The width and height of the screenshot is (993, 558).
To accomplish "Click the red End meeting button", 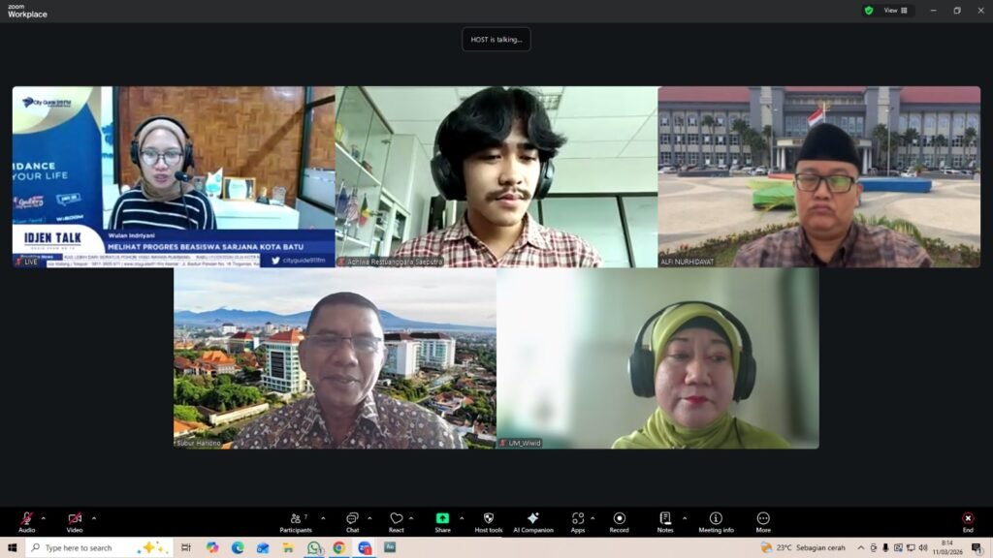I will tap(968, 520).
